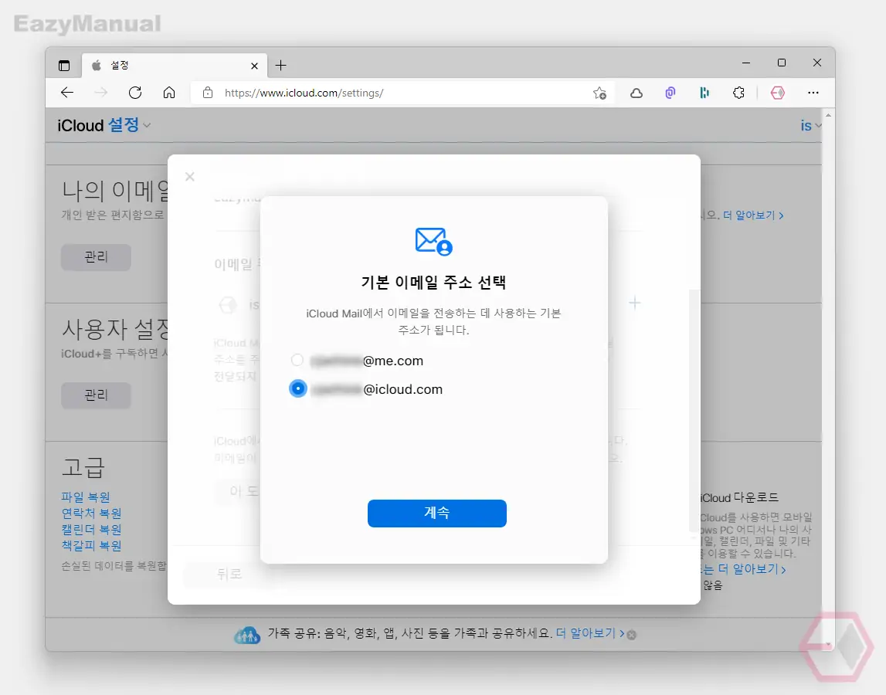The width and height of the screenshot is (886, 695).
Task: Open 책갈피 복원 link
Action: pos(92,545)
